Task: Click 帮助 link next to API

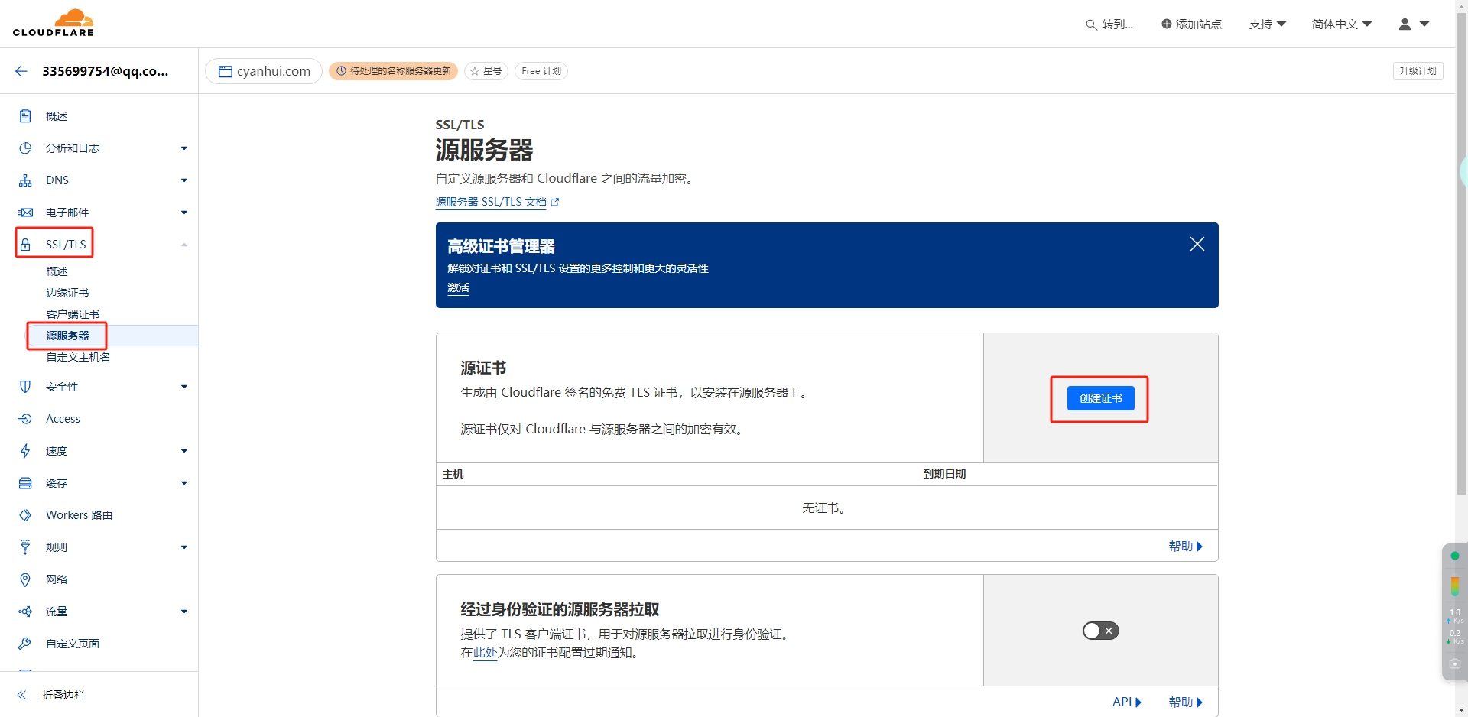Action: click(x=1186, y=702)
